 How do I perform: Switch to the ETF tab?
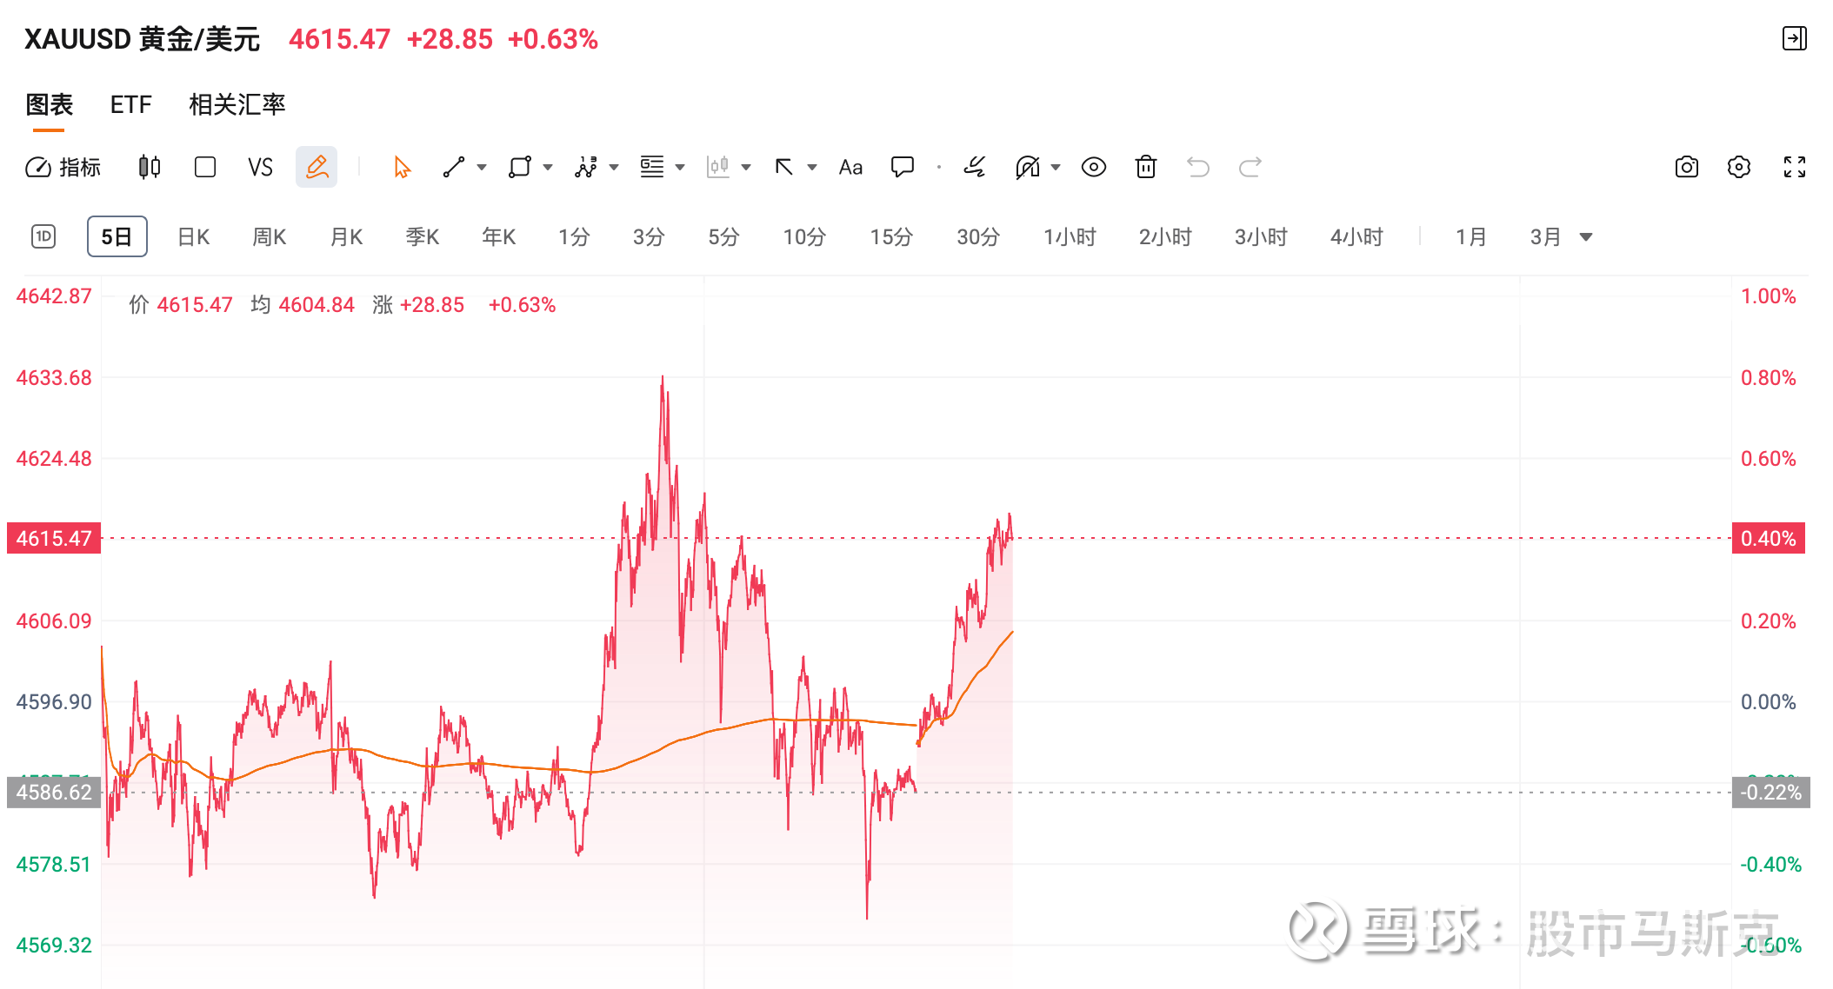[x=130, y=104]
